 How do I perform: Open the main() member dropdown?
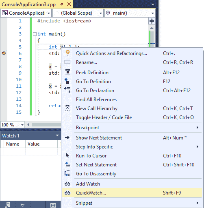130,13
